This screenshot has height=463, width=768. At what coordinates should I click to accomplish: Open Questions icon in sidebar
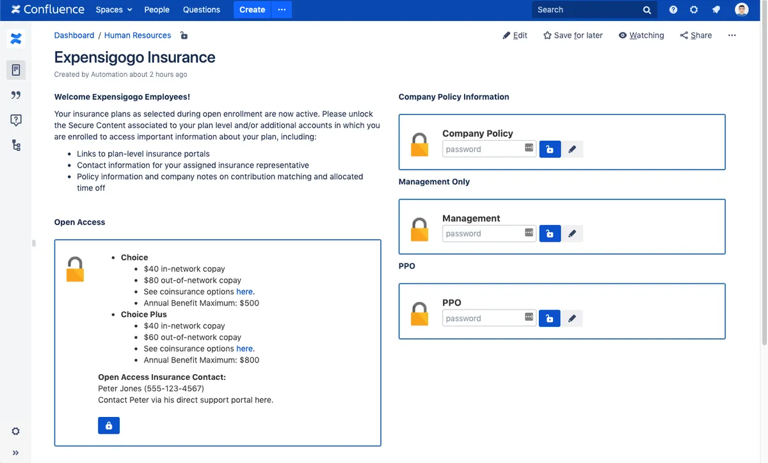coord(16,120)
